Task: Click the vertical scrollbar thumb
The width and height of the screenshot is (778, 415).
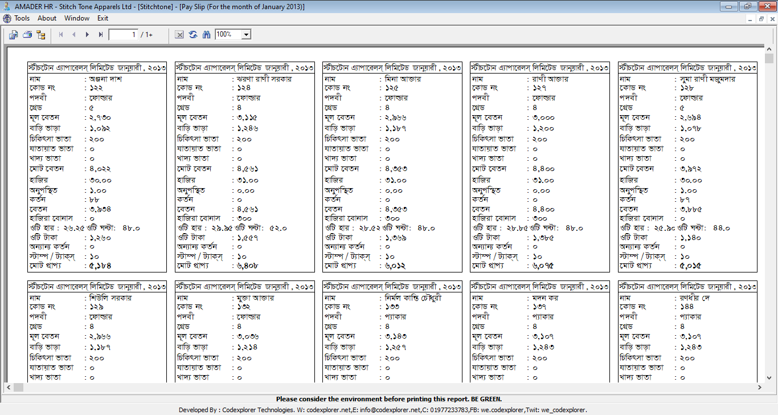Action: pos(769,59)
